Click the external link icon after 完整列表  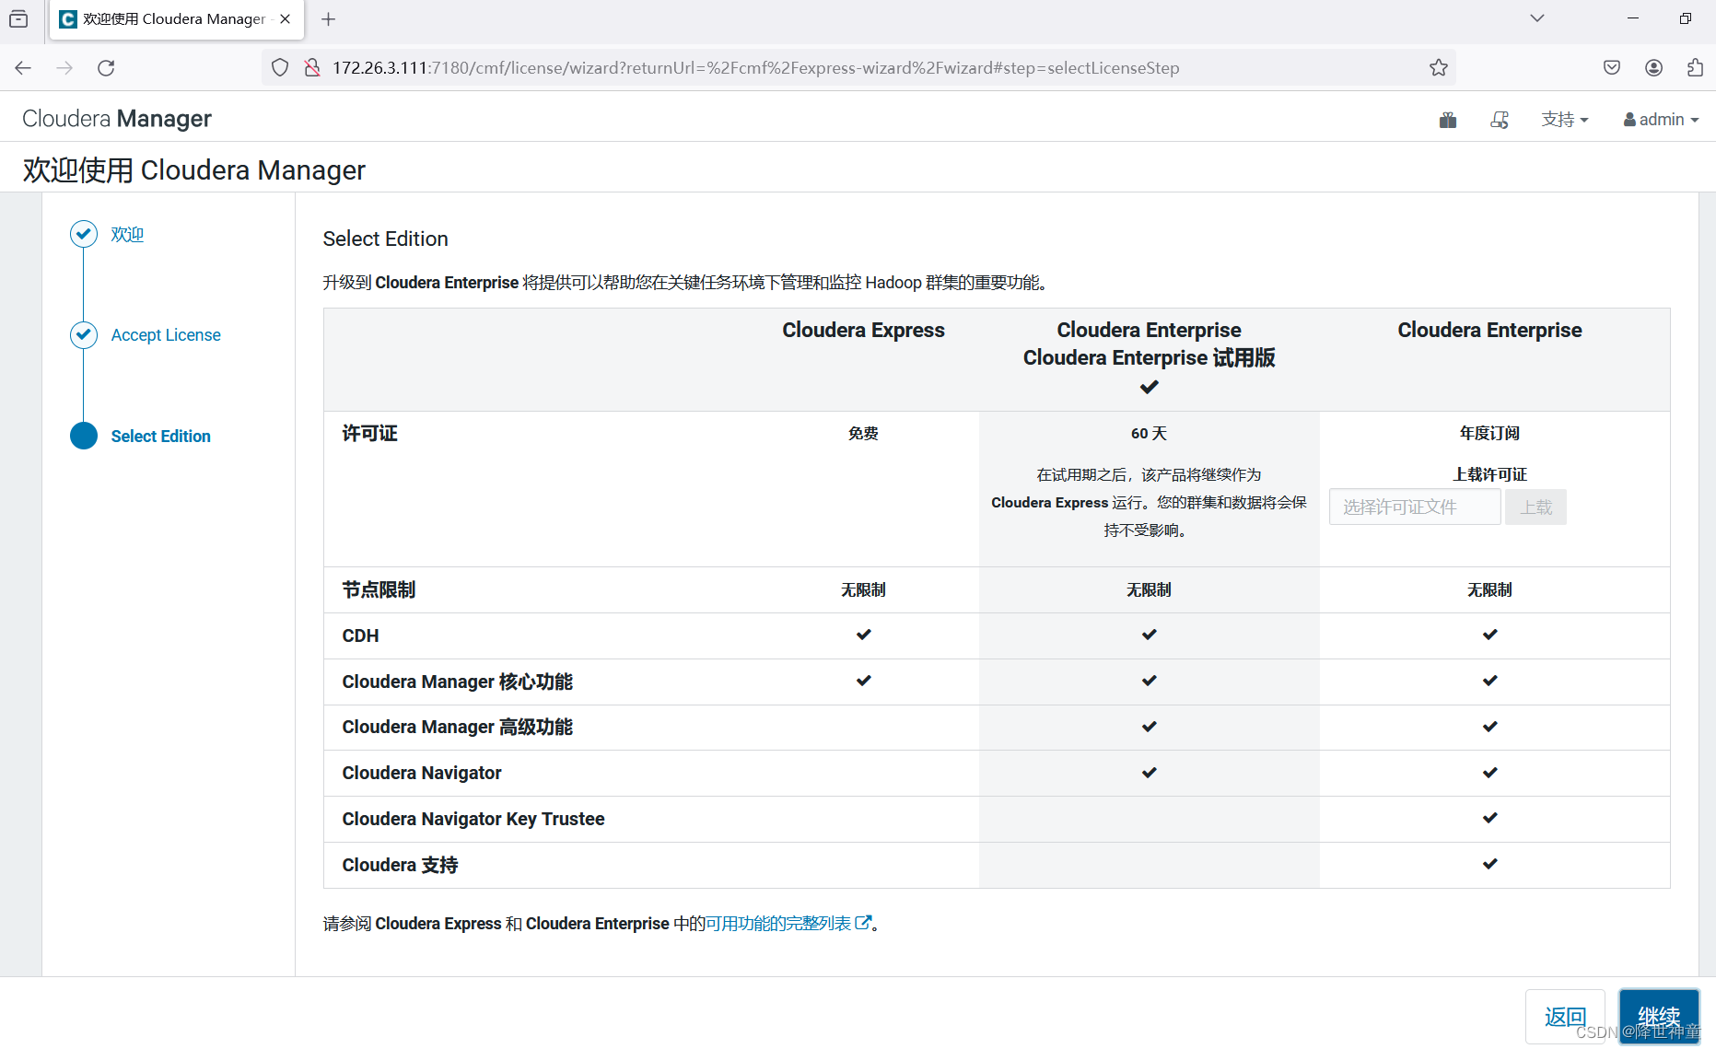pos(863,923)
